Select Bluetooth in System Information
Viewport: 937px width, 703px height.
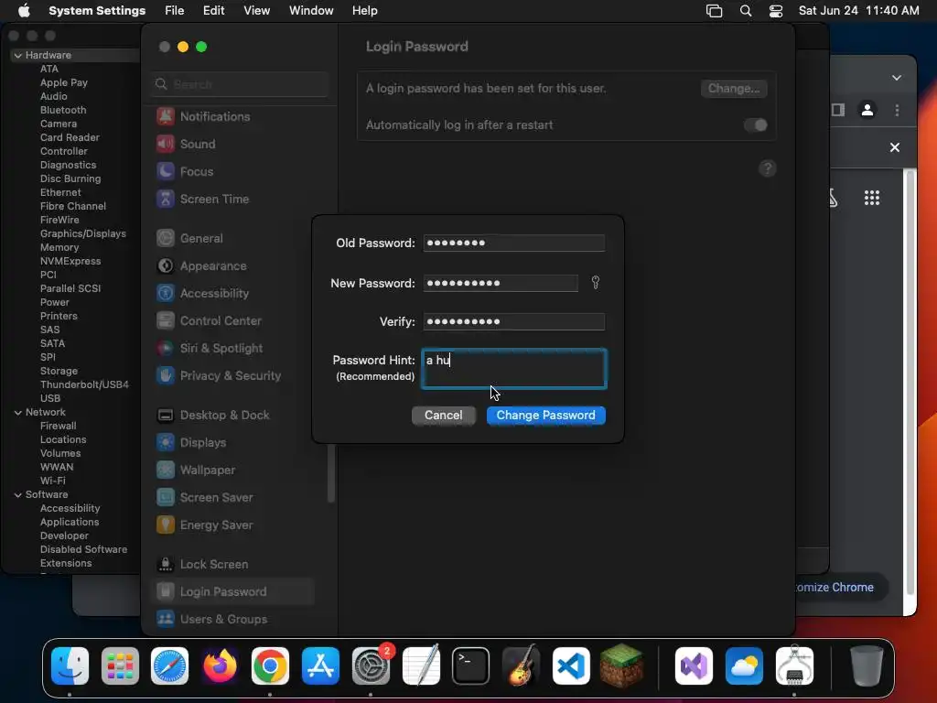(63, 110)
